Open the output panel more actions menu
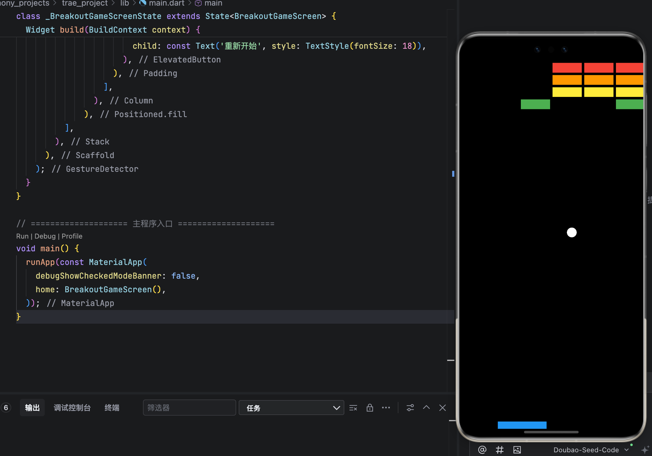This screenshot has width=652, height=456. [386, 408]
